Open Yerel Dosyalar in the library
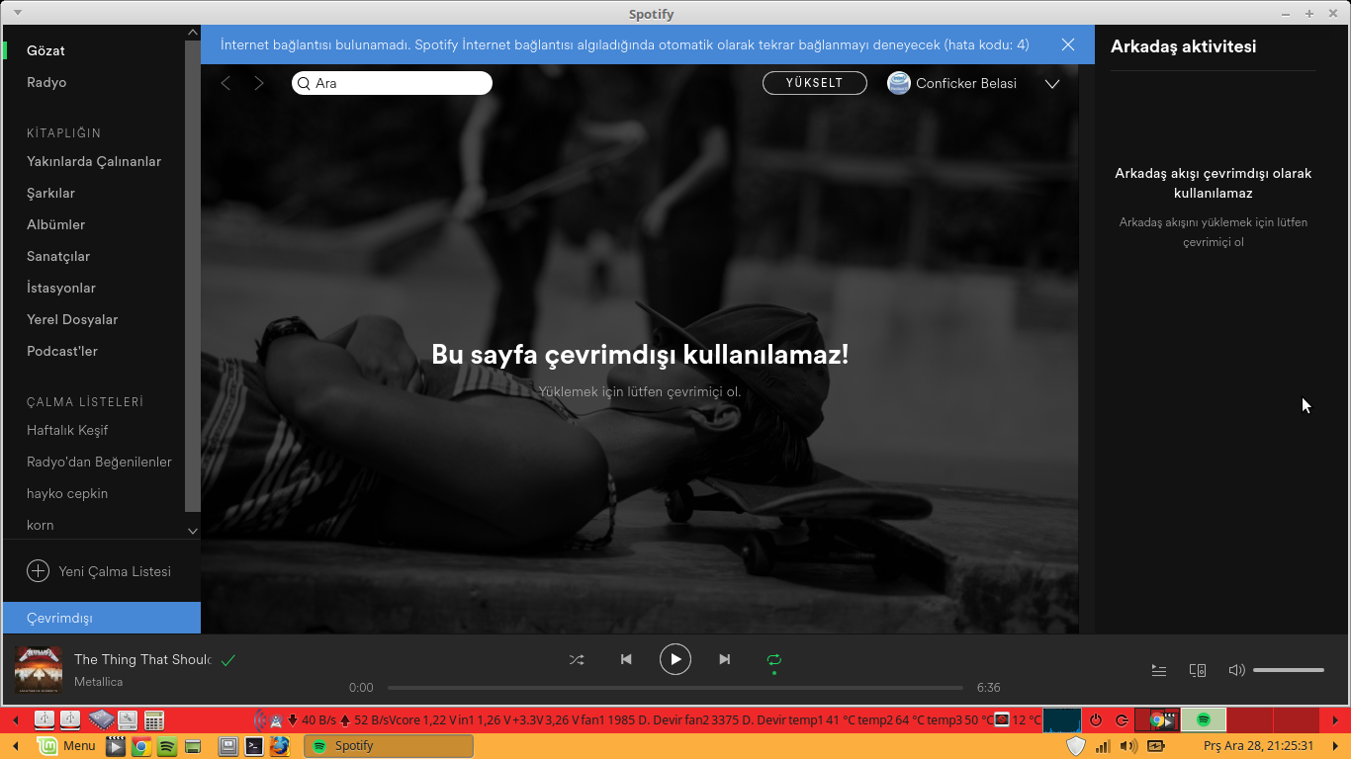The image size is (1351, 759). (72, 319)
